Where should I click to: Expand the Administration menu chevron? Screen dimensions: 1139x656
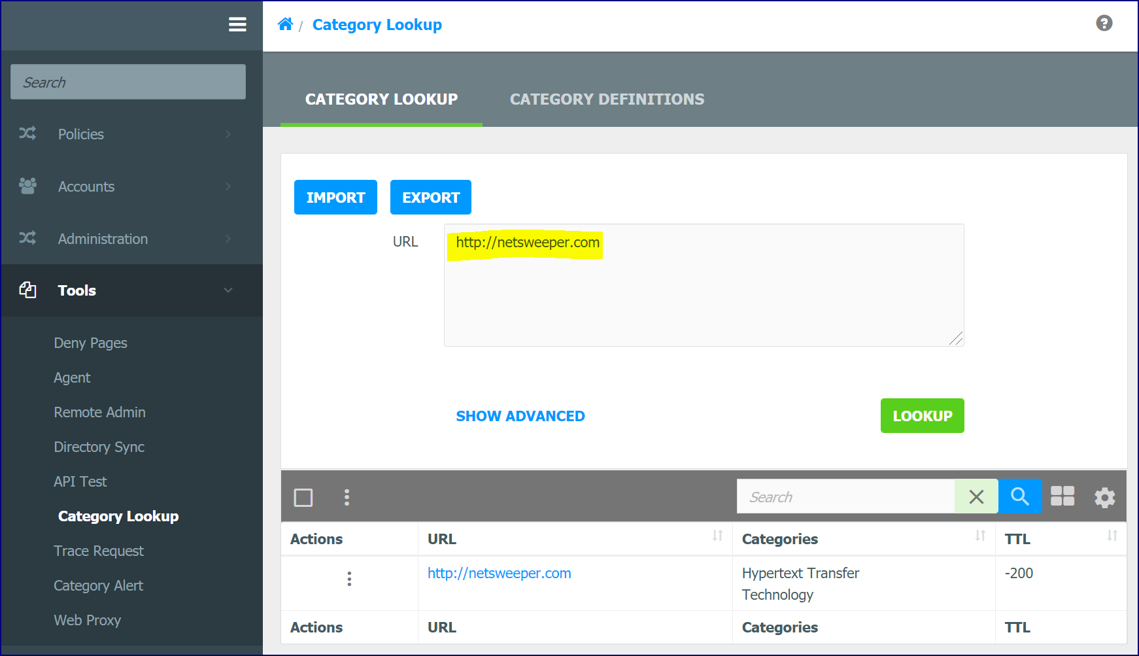(x=228, y=239)
